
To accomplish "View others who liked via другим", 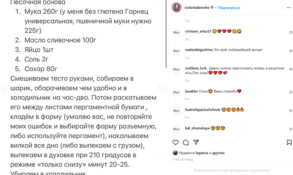I will tap(218, 153).
